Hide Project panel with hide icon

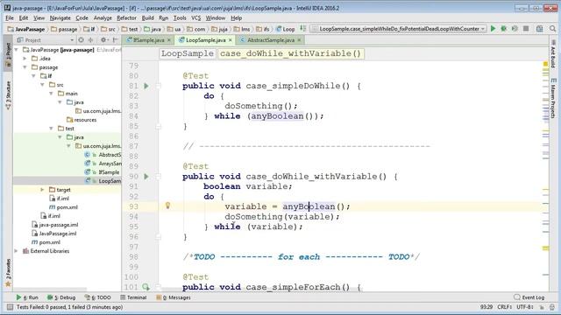coord(115,40)
